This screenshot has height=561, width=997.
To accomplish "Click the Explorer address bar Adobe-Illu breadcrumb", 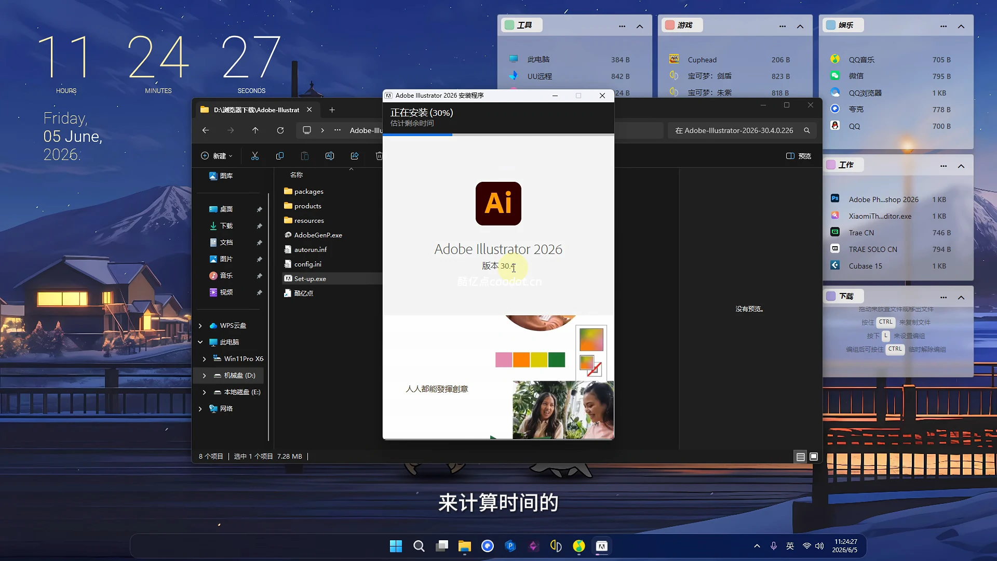I will [366, 130].
